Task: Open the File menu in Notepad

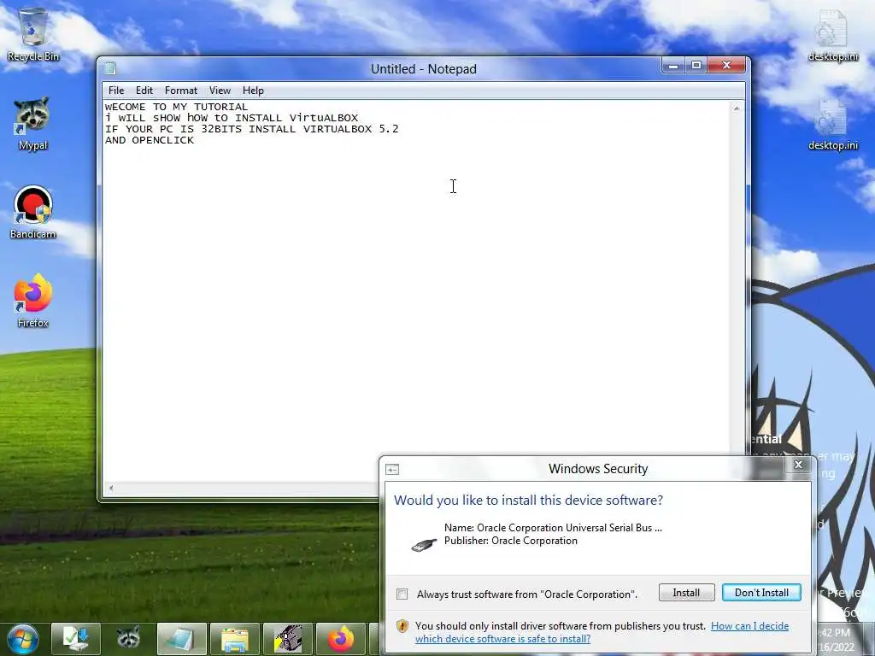Action: point(116,91)
